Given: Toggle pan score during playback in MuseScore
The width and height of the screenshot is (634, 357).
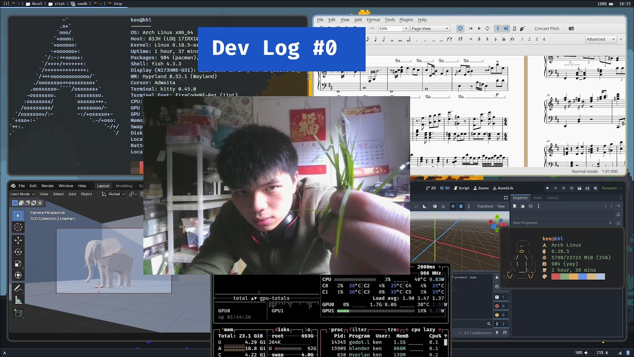Looking at the screenshot, I should coord(506,28).
